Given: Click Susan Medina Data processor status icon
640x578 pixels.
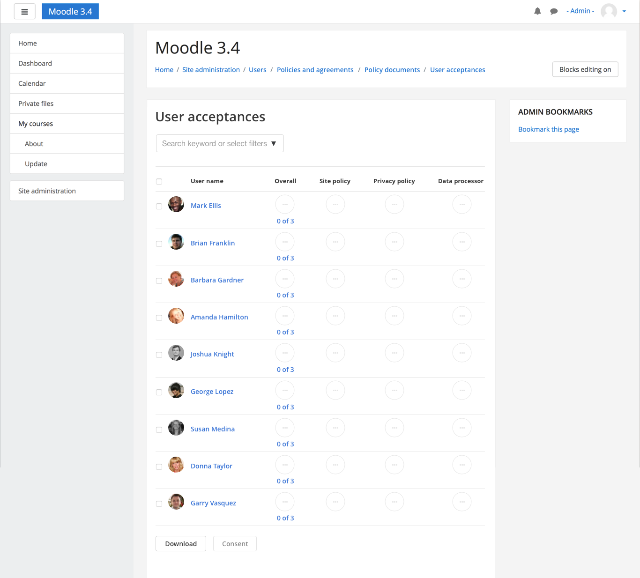Looking at the screenshot, I should (x=462, y=428).
